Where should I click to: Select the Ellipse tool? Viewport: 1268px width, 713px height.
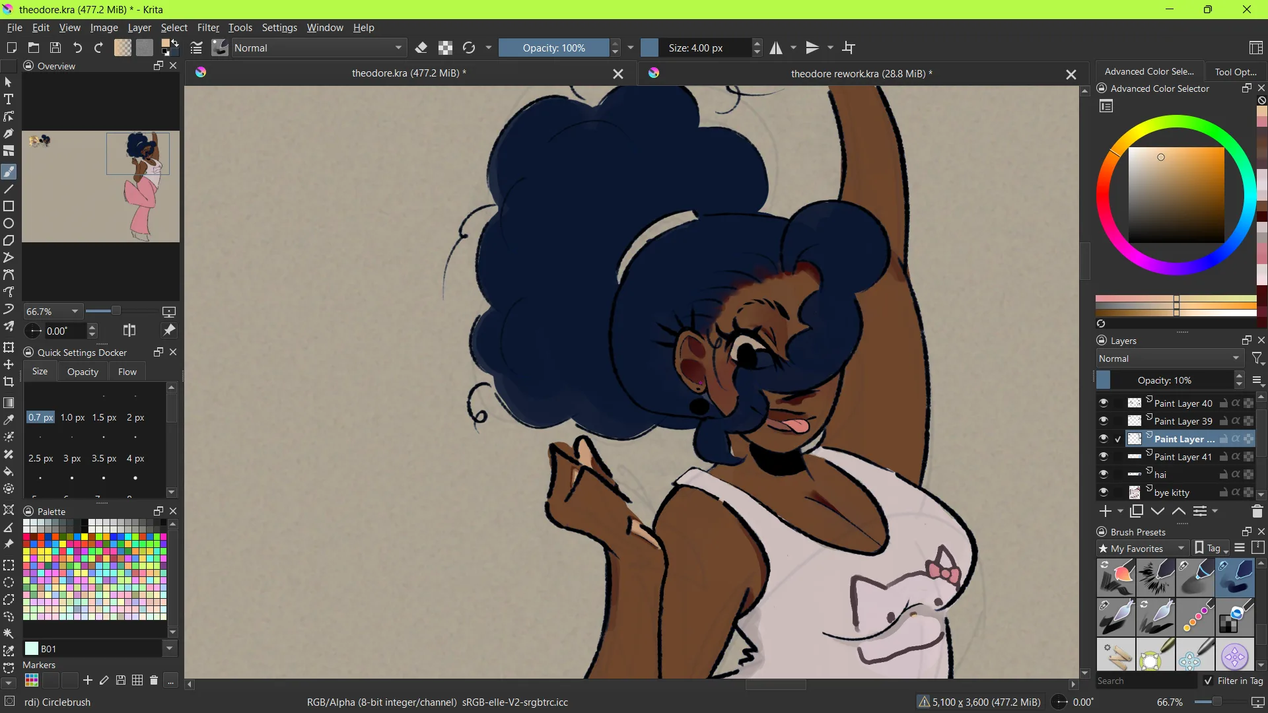pos(9,223)
